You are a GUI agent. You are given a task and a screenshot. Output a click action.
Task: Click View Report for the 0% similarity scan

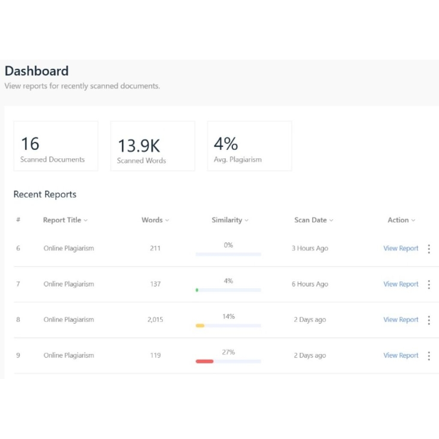click(x=400, y=249)
